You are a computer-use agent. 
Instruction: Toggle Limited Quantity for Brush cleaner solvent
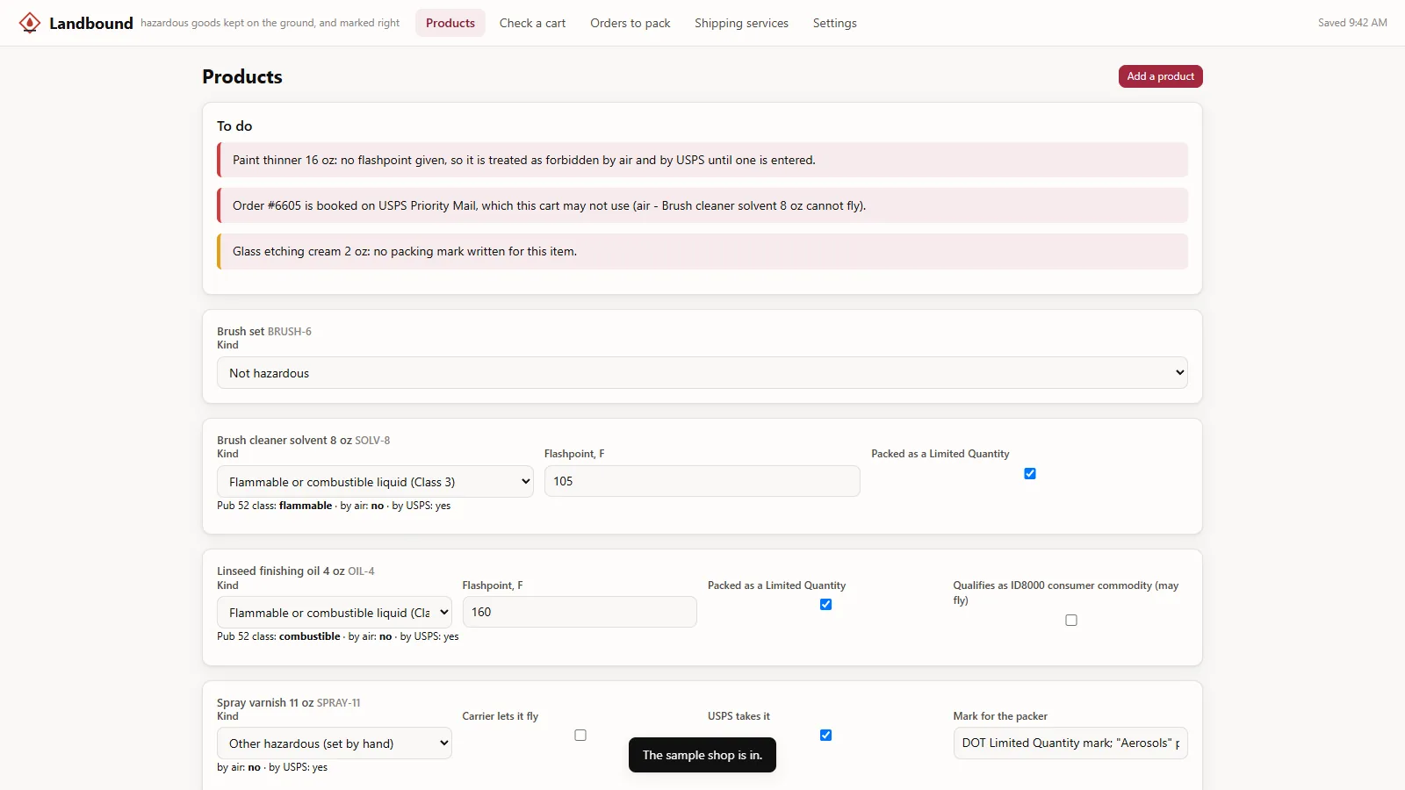pos(1030,474)
